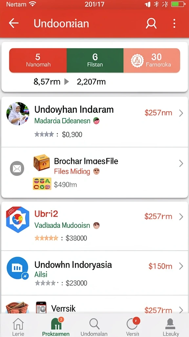Viewport: 189px width, 337px height.
Task: Tap the emblem badge beside 30 Farnoroka
Action: point(137,61)
